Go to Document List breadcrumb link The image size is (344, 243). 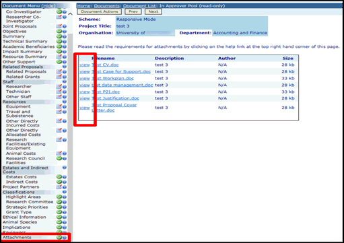pyautogui.click(x=140, y=6)
